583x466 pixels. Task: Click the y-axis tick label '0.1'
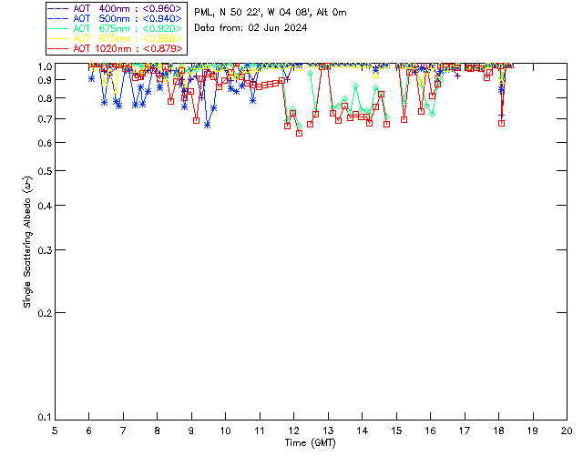pyautogui.click(x=45, y=418)
